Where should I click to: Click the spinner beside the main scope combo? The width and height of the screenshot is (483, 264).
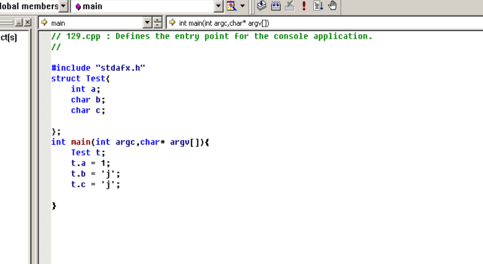[x=158, y=23]
